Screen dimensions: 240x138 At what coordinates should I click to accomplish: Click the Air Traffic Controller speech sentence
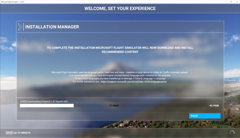tap(120, 72)
